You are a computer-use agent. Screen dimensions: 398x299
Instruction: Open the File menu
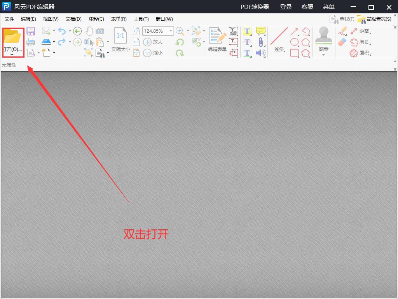(9, 19)
